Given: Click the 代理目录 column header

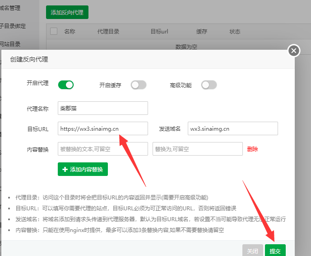Looking at the screenshot, I should [x=108, y=31].
